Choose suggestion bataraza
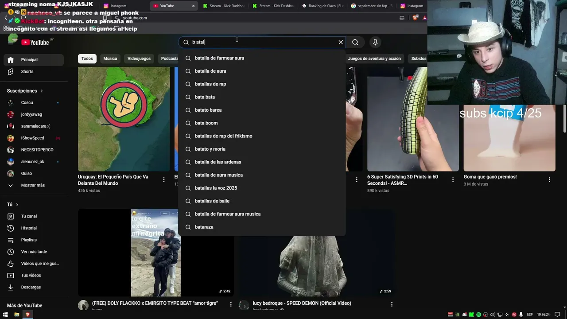This screenshot has width=567, height=319. pyautogui.click(x=262, y=227)
